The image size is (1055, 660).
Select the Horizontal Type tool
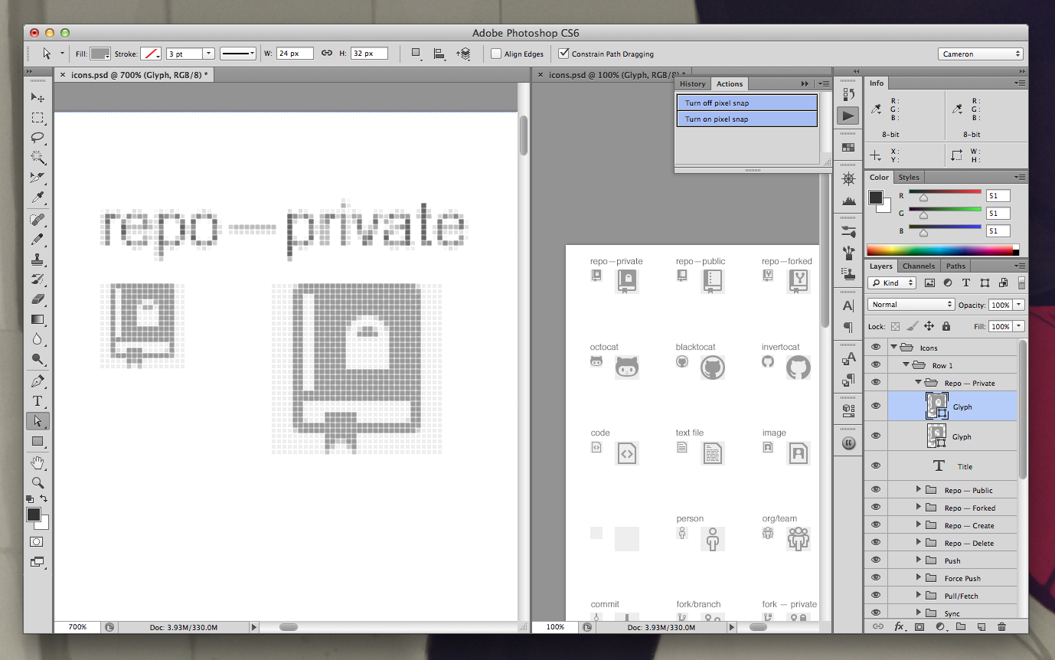click(37, 401)
